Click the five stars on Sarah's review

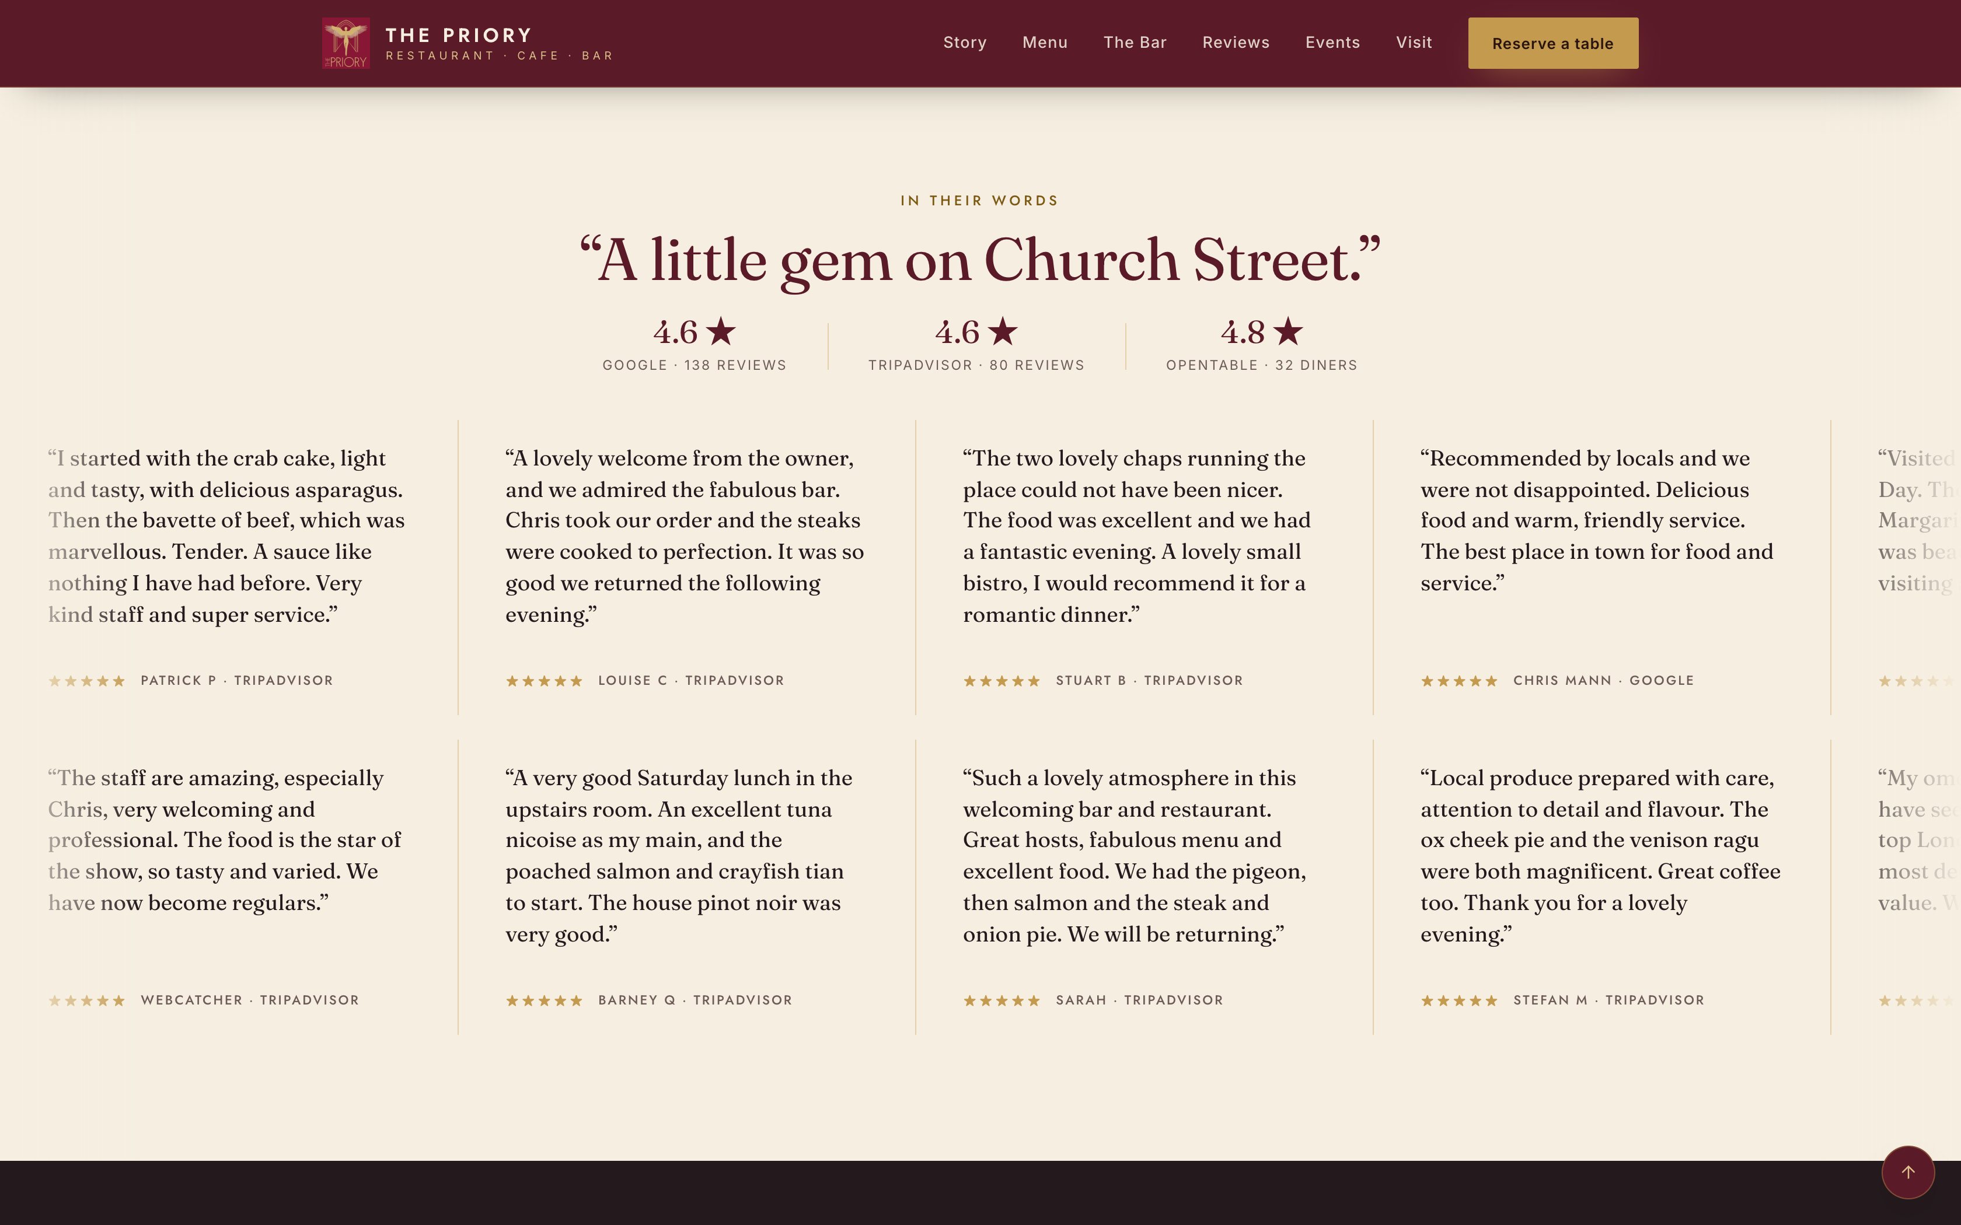click(1001, 1000)
